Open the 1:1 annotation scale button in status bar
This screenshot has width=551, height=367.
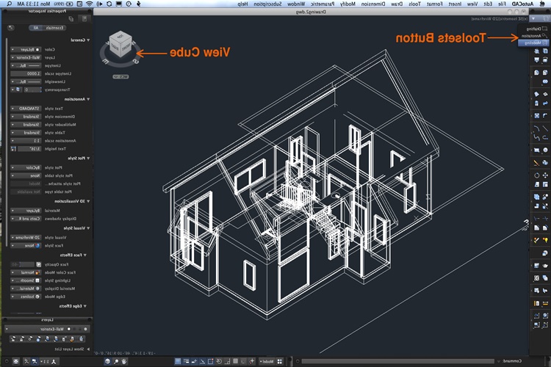click(44, 361)
